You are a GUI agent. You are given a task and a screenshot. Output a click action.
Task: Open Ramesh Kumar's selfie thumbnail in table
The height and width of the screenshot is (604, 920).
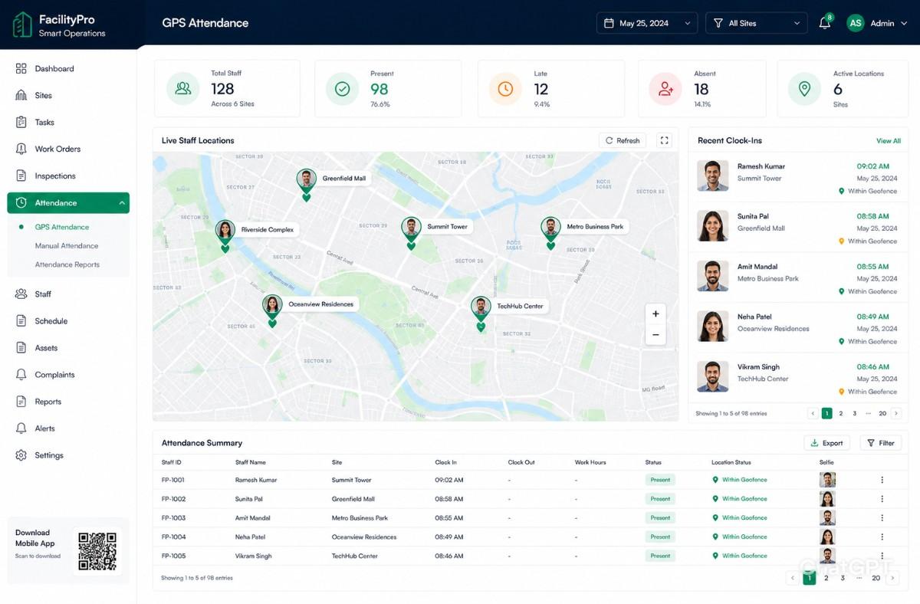[x=827, y=480]
